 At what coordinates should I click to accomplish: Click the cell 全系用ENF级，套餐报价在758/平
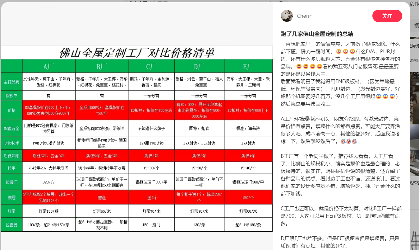102,110
